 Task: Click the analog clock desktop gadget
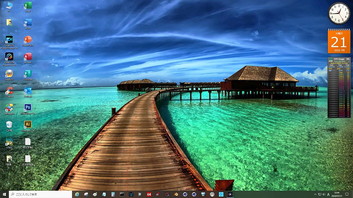[x=339, y=13]
